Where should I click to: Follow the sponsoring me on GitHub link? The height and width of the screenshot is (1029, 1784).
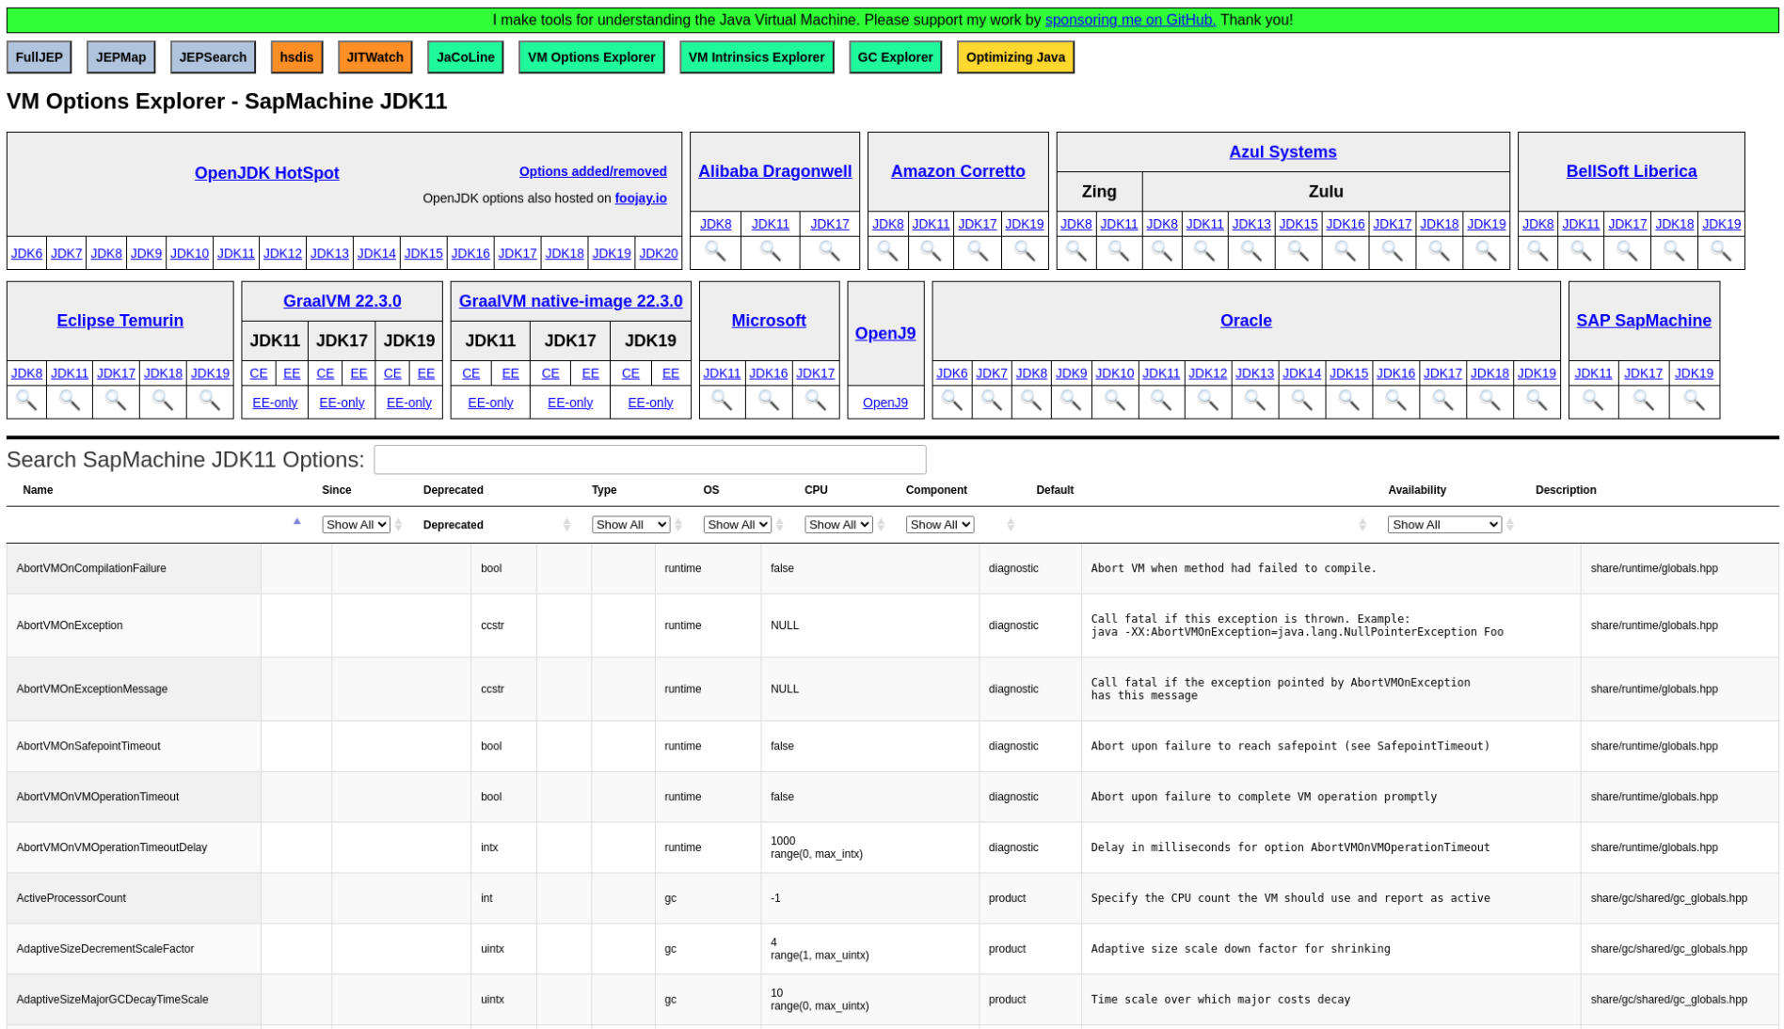[x=1130, y=20]
